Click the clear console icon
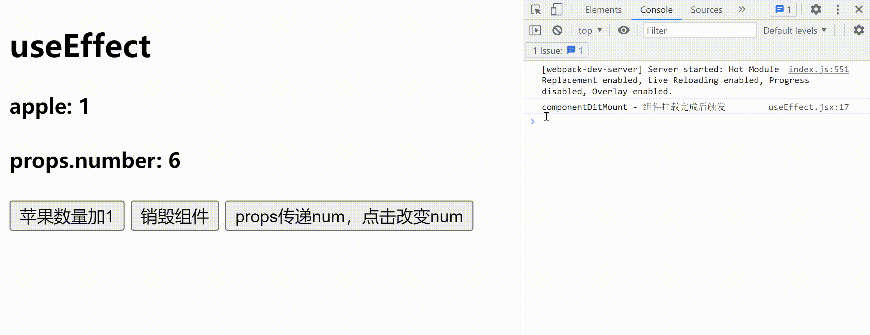Viewport: 870px width, 335px height. point(557,30)
